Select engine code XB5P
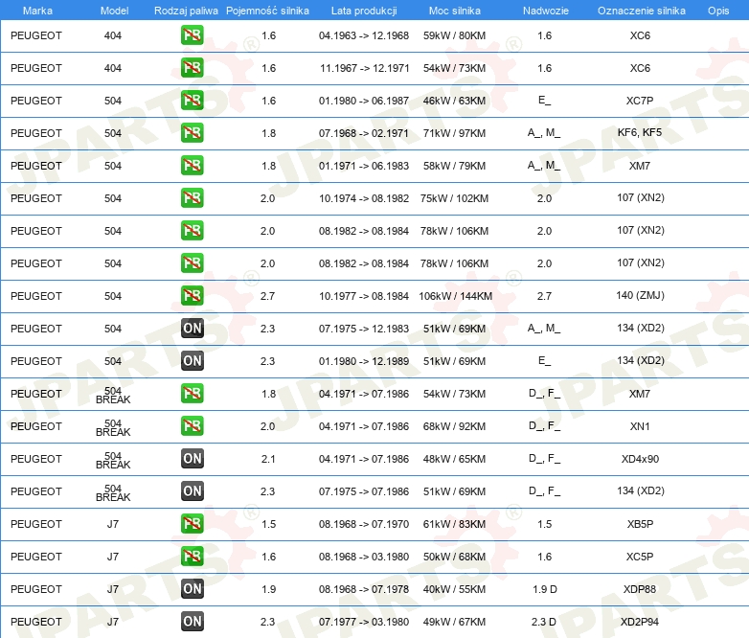749x638 pixels. pos(640,524)
